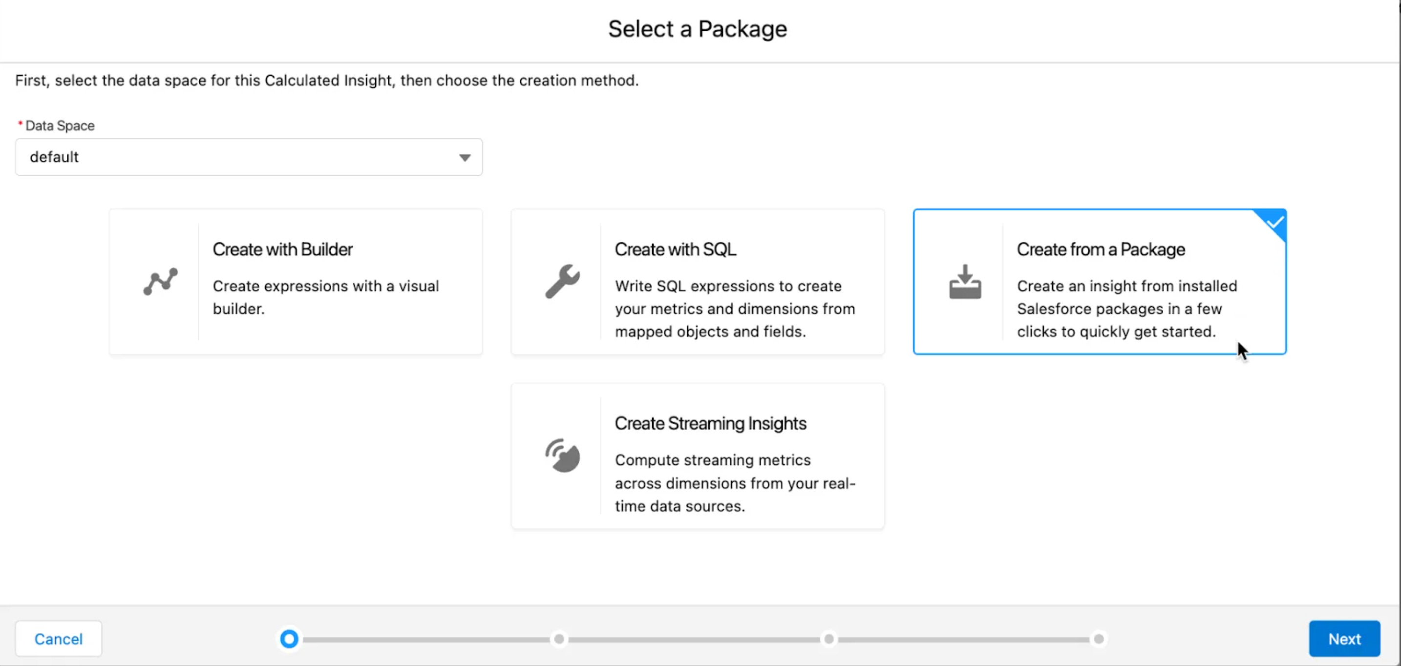Click the streaming signal icon

click(x=562, y=456)
